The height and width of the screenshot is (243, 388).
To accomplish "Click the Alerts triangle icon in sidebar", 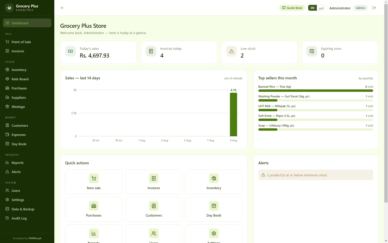I will tap(7, 172).
